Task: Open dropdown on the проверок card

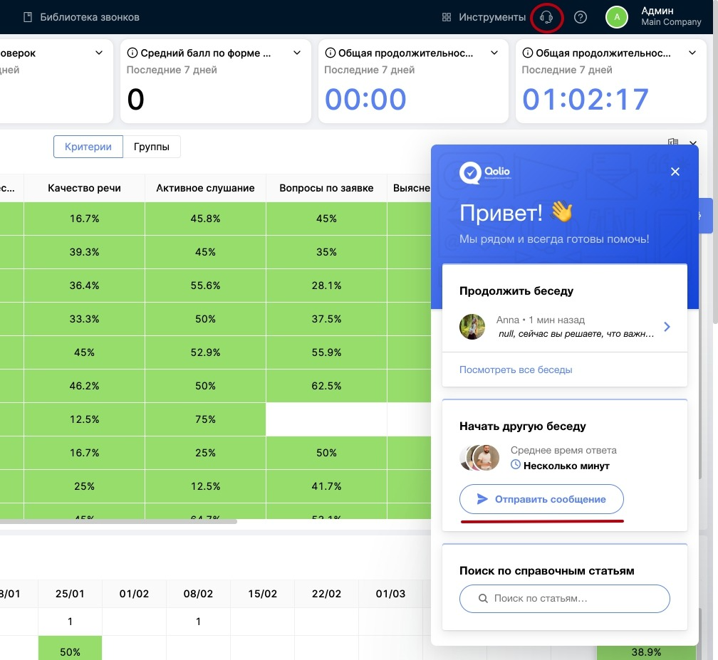Action: click(99, 53)
